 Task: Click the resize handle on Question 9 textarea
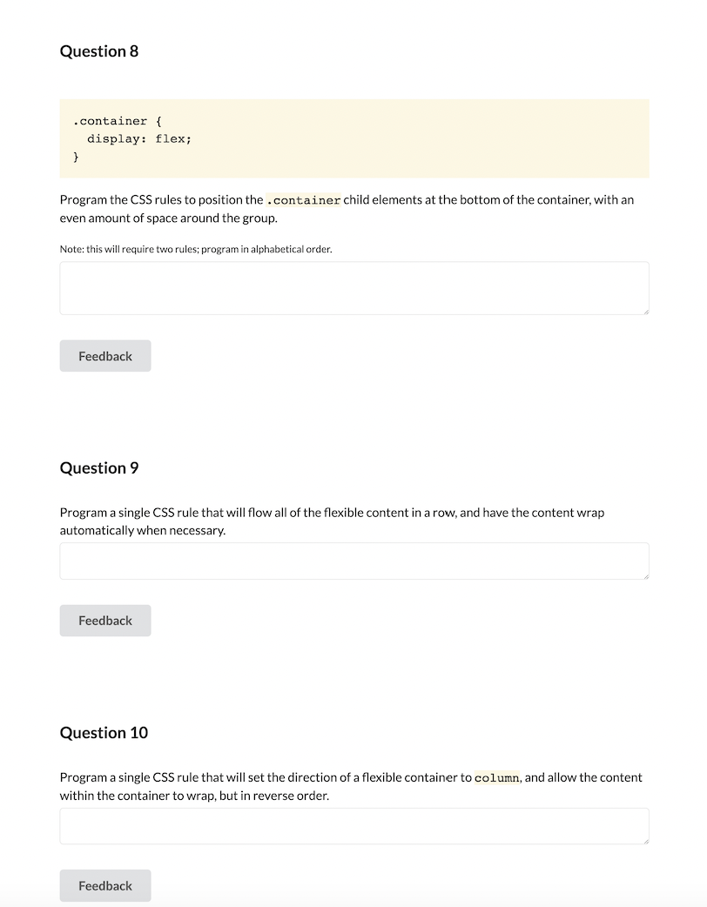645,575
